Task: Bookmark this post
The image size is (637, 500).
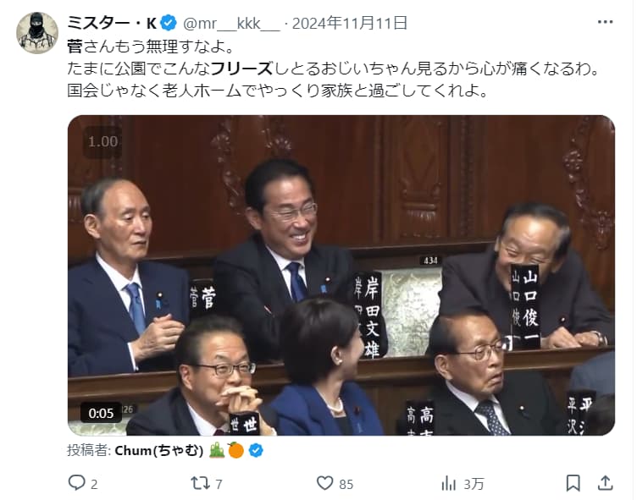Action: pos(573,483)
